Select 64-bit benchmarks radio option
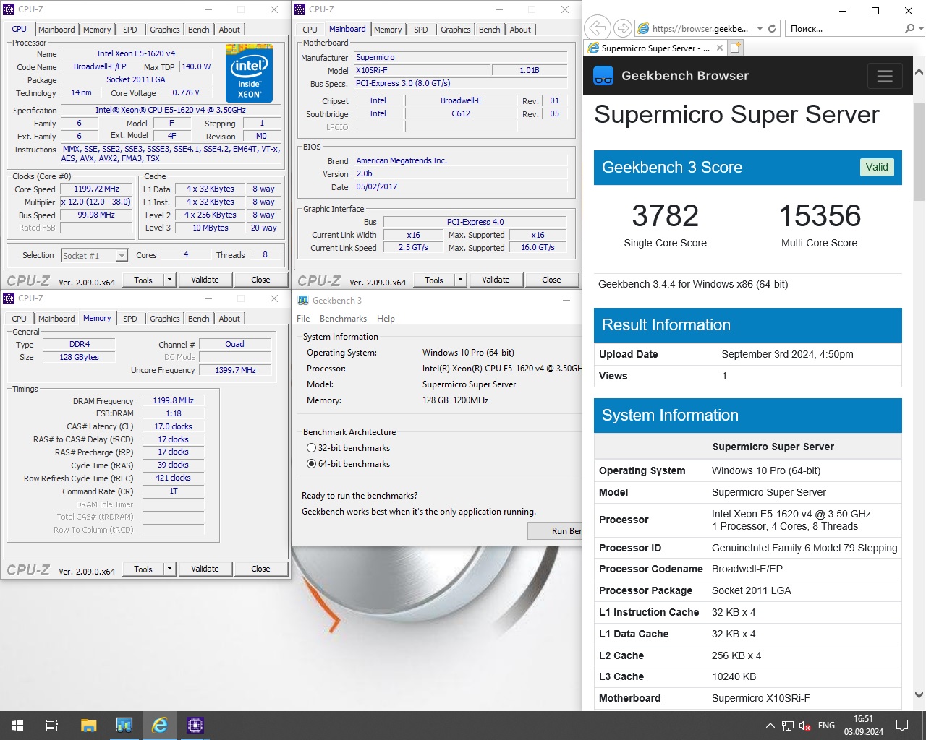Image resolution: width=926 pixels, height=740 pixels. (311, 464)
